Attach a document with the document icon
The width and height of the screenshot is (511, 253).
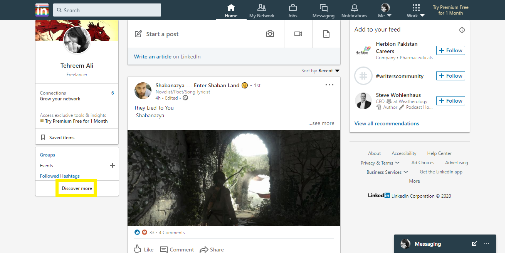coord(326,34)
